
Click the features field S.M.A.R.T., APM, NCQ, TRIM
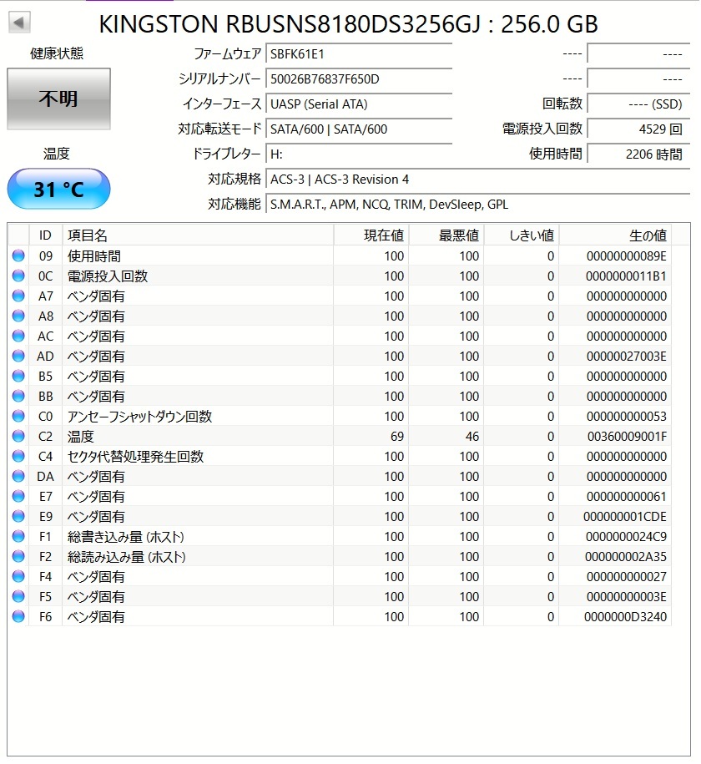(x=478, y=205)
